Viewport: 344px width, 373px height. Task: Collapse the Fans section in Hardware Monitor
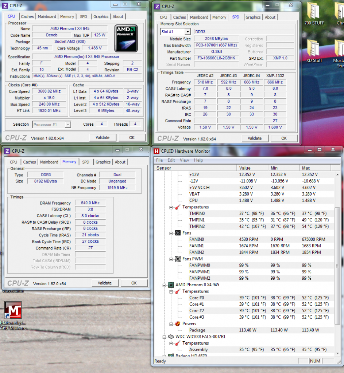tap(171, 233)
